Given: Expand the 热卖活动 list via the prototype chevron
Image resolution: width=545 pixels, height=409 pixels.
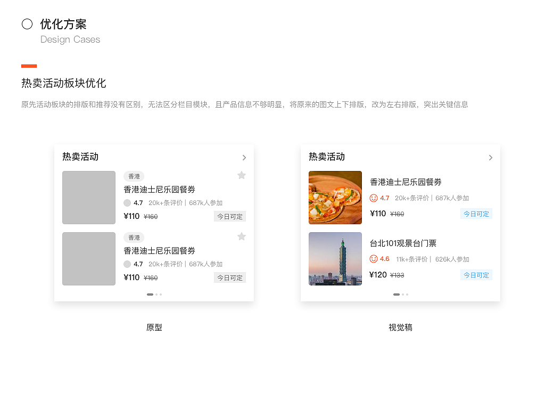Looking at the screenshot, I should (x=244, y=158).
